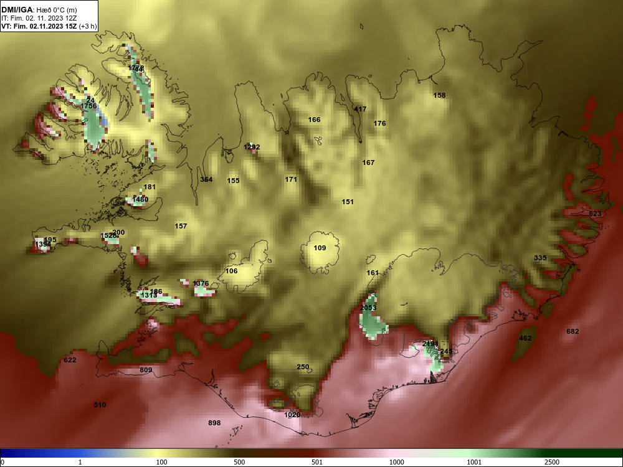
Task: Click the value label '510' over the ocean
Action: tap(100, 405)
